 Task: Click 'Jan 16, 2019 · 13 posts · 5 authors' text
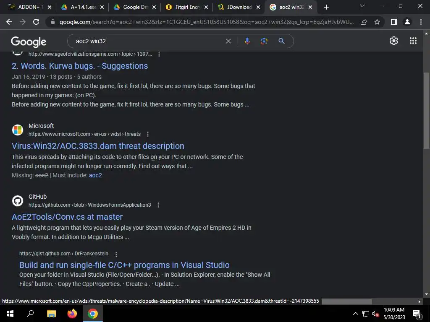(x=57, y=77)
